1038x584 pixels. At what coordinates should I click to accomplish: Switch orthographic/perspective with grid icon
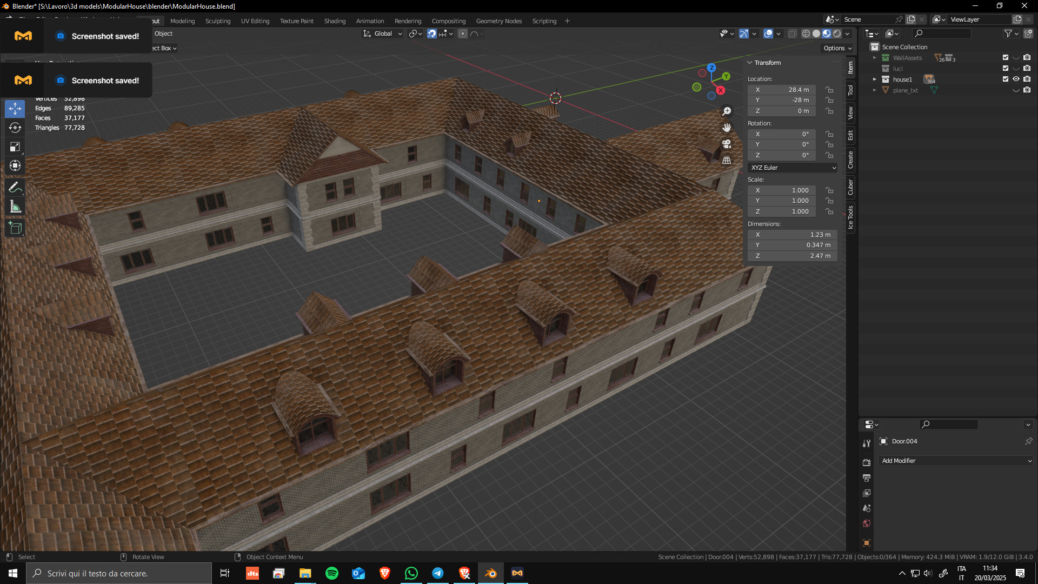[727, 160]
